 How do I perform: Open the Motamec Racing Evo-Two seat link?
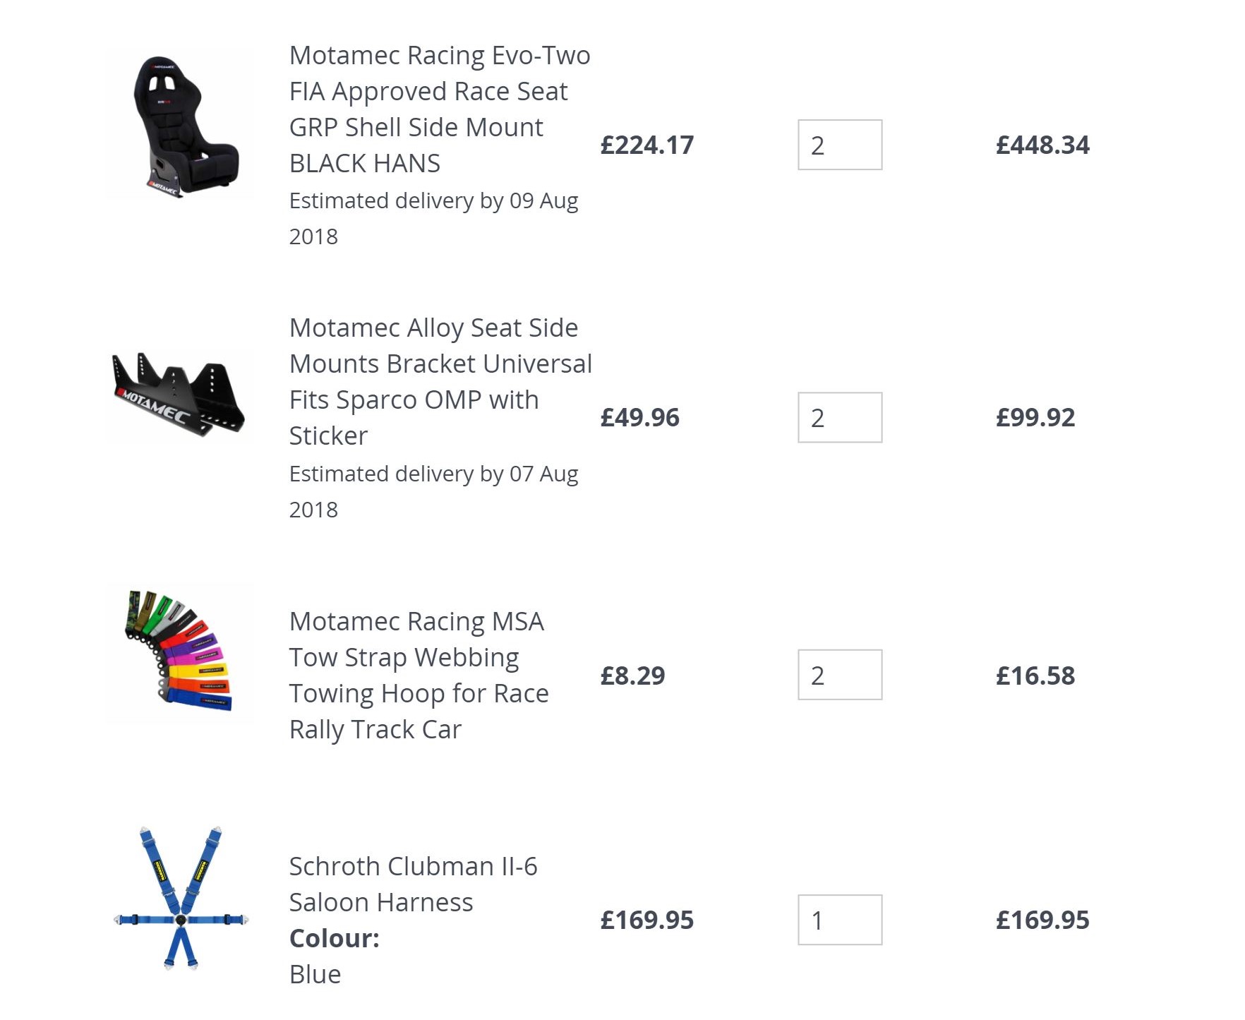[x=439, y=109]
